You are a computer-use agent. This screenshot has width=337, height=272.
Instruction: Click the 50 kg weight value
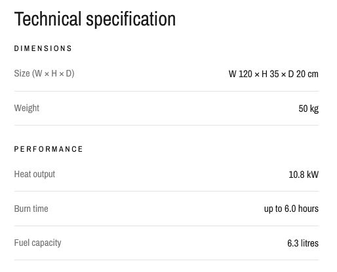(x=308, y=109)
